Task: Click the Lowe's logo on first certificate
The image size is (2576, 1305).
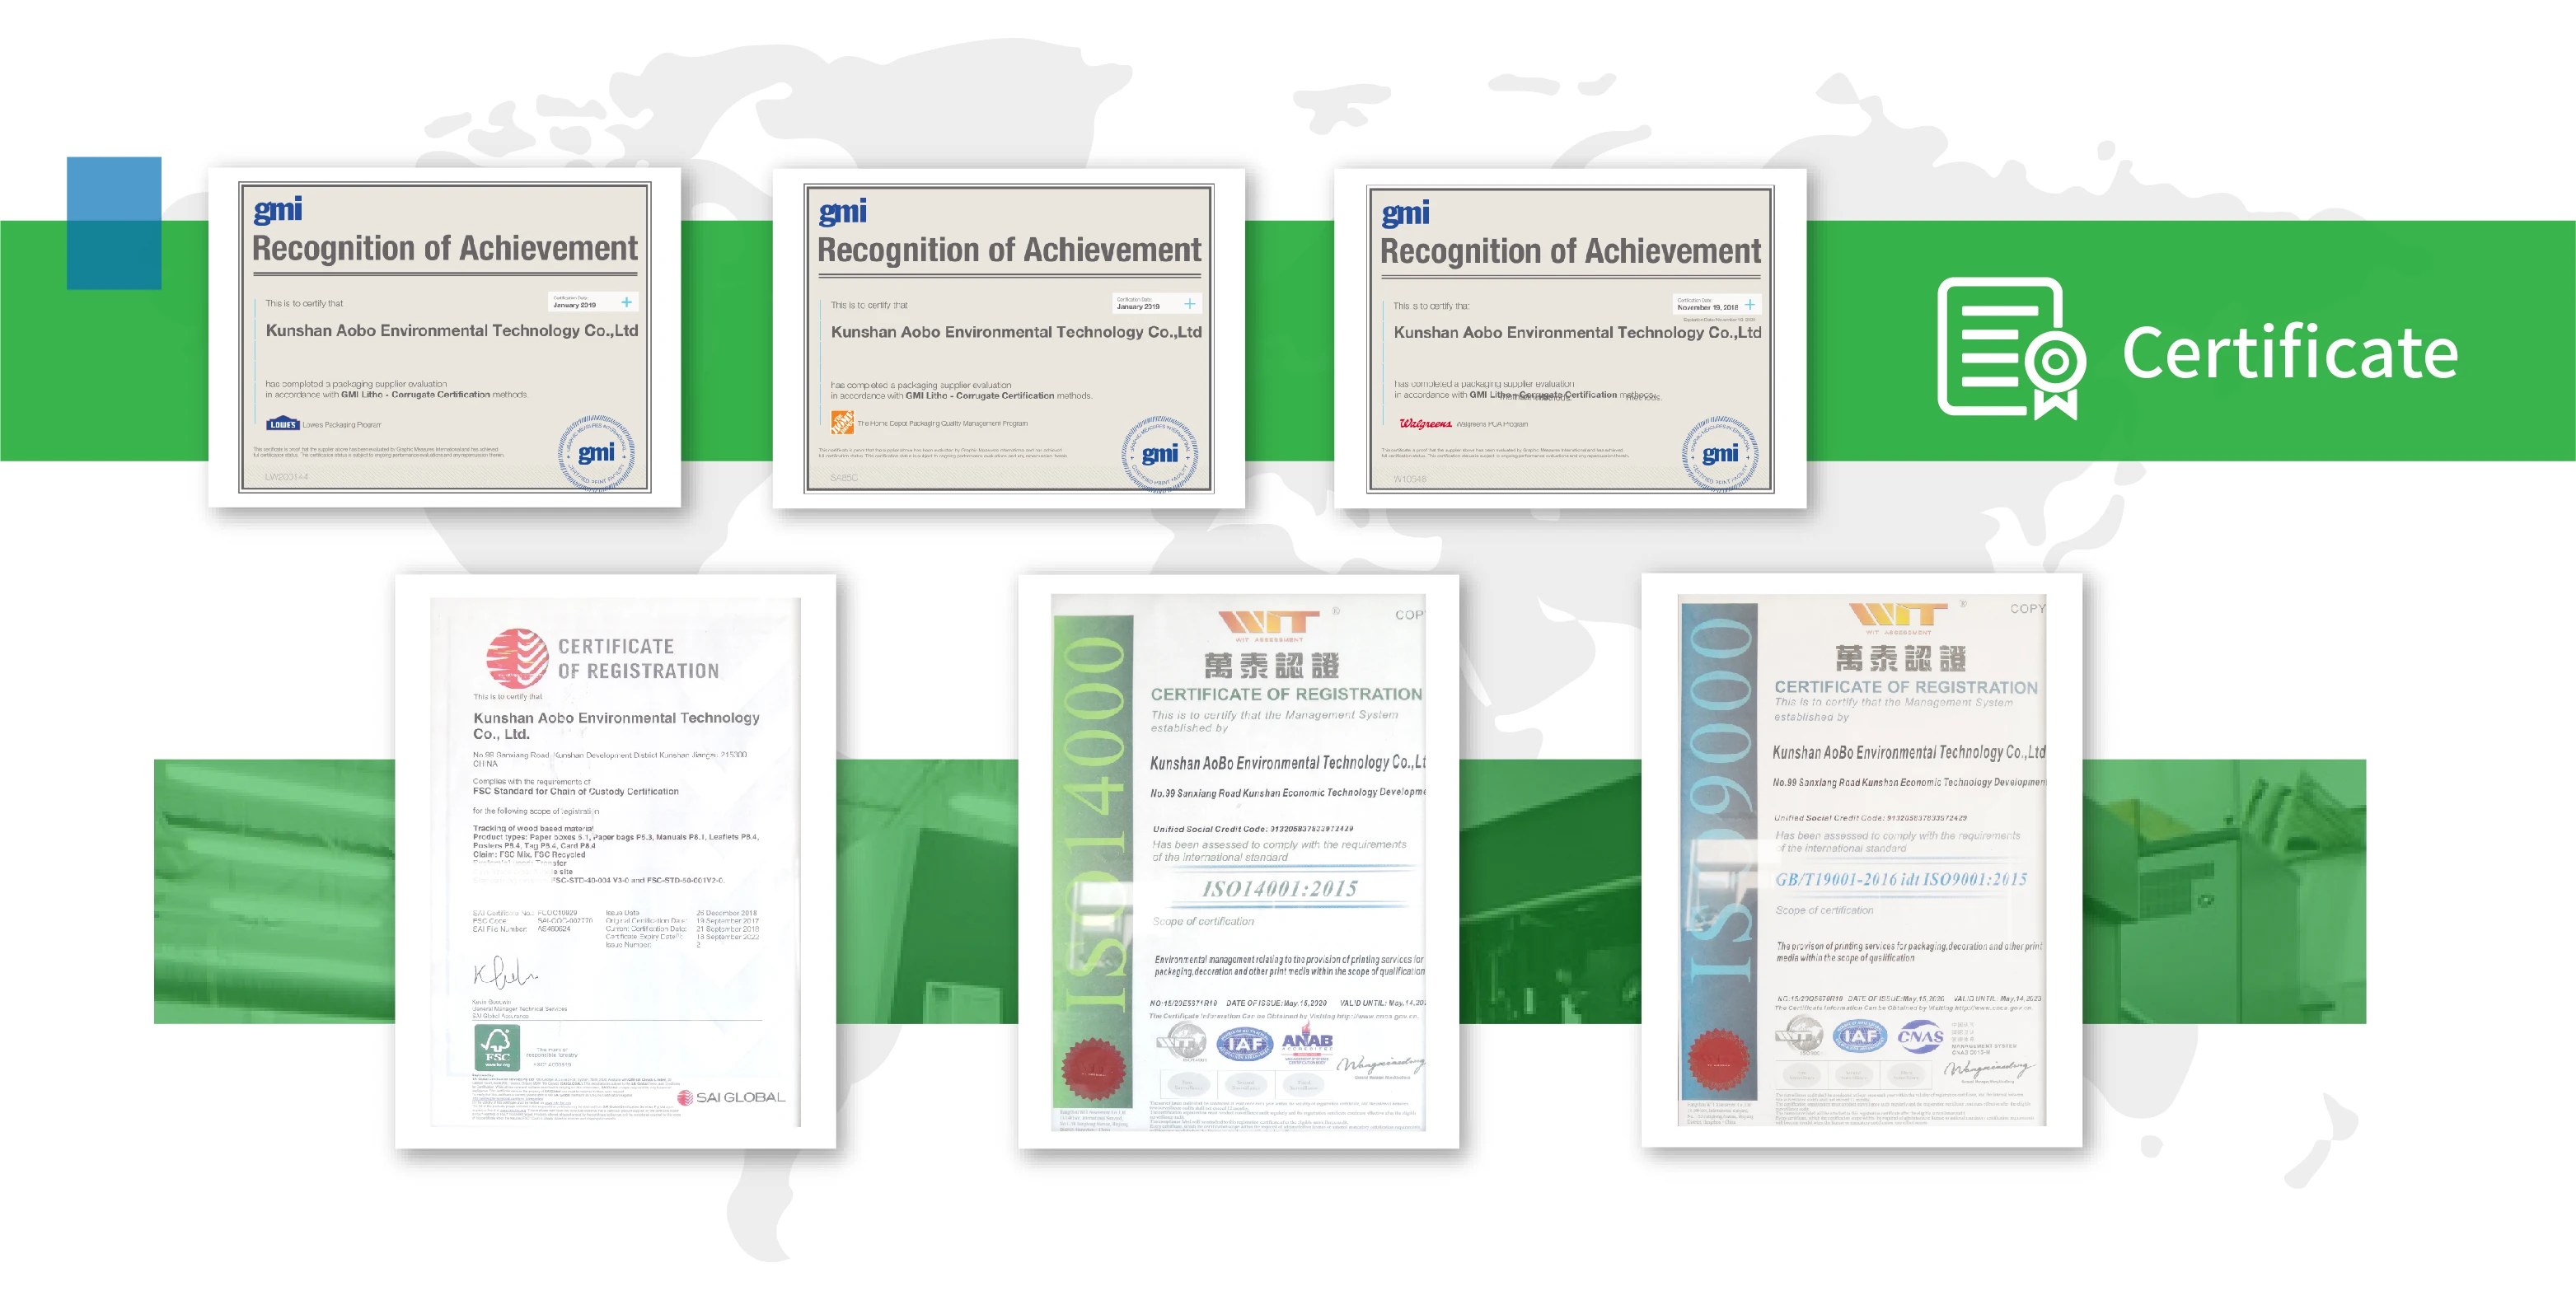Action: pyautogui.click(x=283, y=424)
